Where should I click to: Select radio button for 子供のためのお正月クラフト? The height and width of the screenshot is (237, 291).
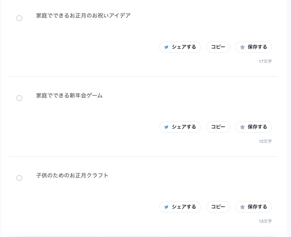tap(19, 178)
